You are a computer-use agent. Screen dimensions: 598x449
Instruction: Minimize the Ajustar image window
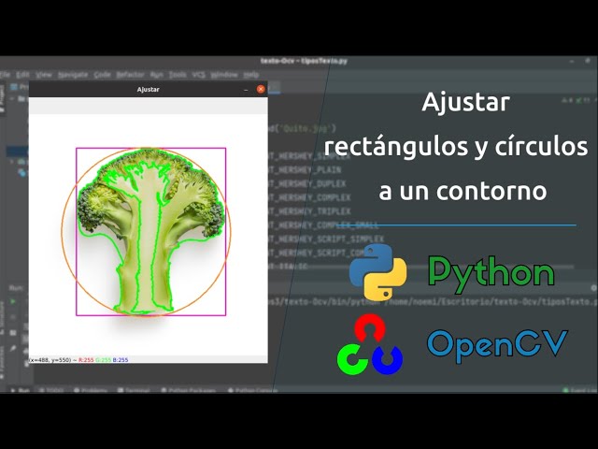pyautogui.click(x=246, y=90)
